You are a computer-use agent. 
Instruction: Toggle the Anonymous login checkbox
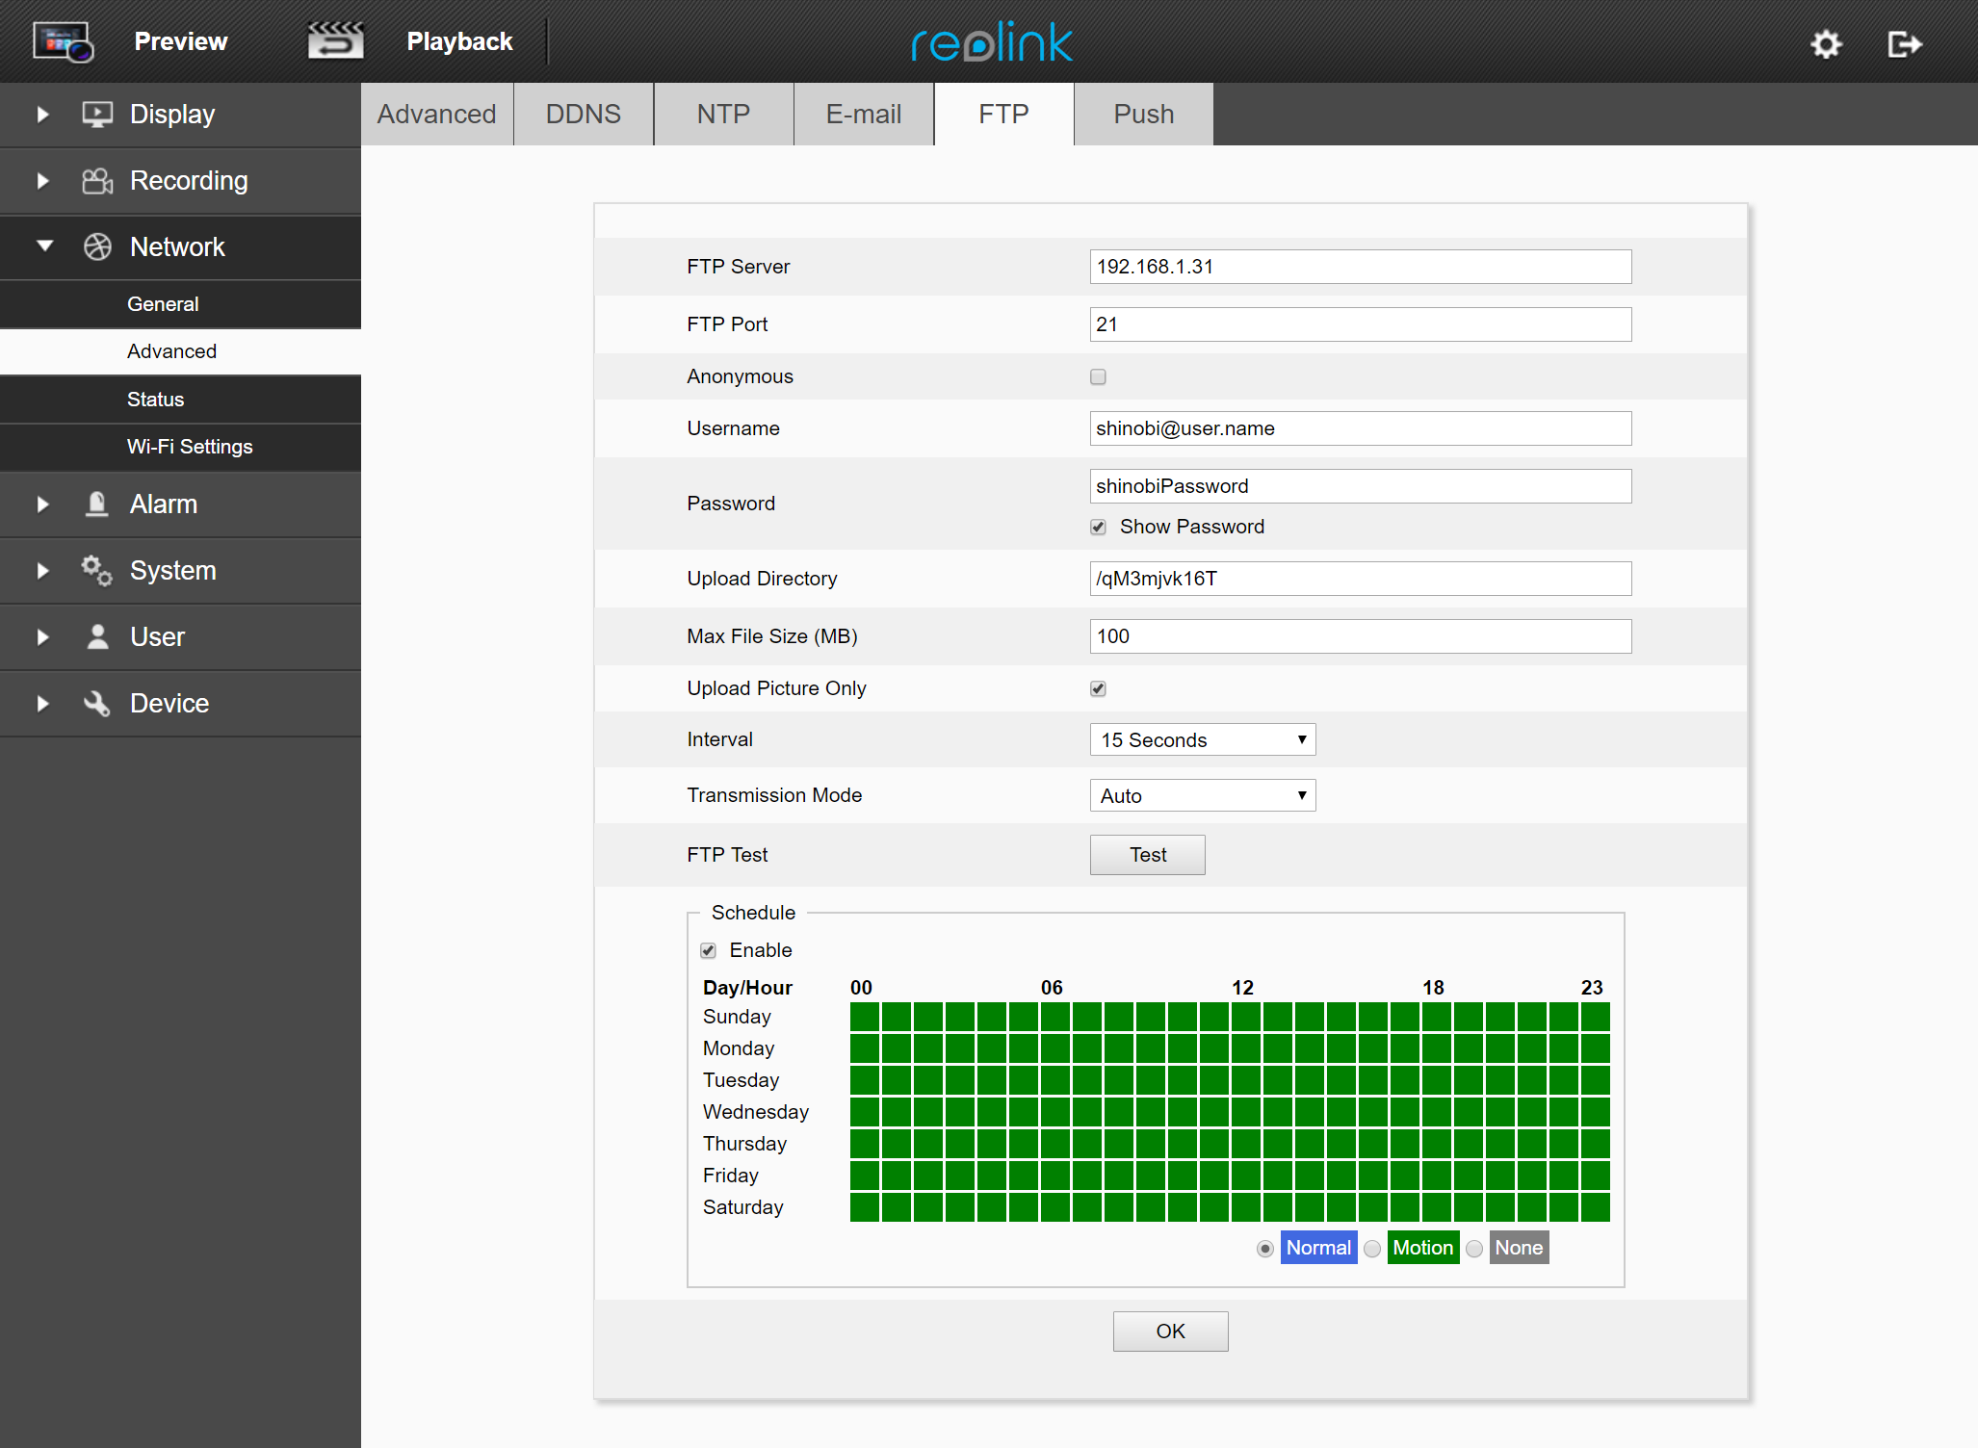(x=1098, y=374)
